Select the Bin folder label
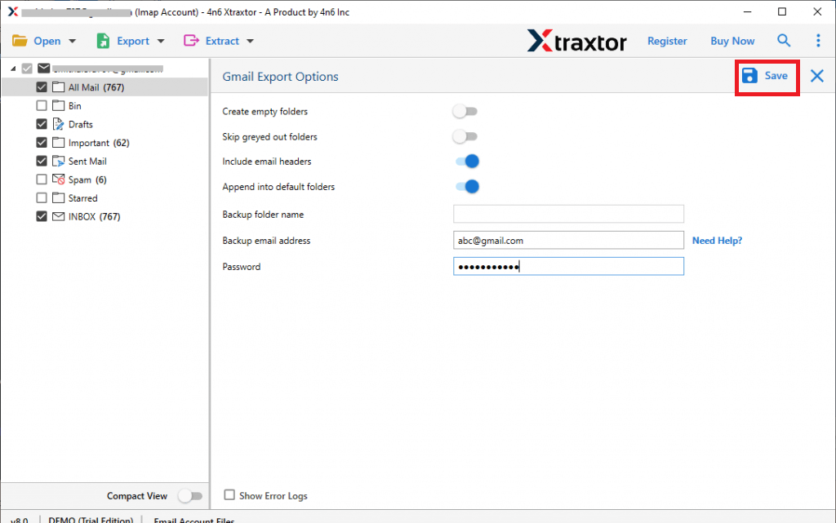 74,105
